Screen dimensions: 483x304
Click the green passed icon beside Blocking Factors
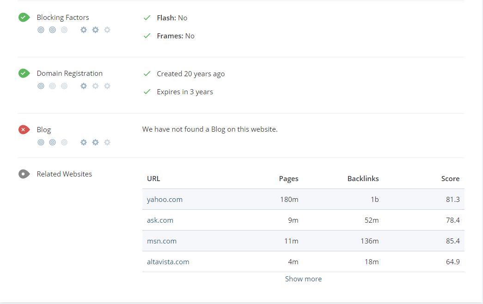click(24, 18)
